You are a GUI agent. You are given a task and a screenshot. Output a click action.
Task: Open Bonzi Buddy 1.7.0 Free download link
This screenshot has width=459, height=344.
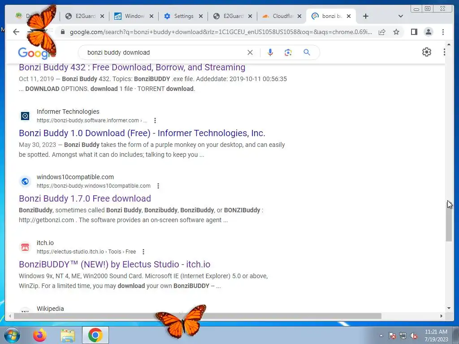pyautogui.click(x=85, y=198)
